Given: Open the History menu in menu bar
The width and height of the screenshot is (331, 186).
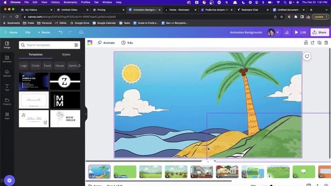Looking at the screenshot, I should (55, 2).
